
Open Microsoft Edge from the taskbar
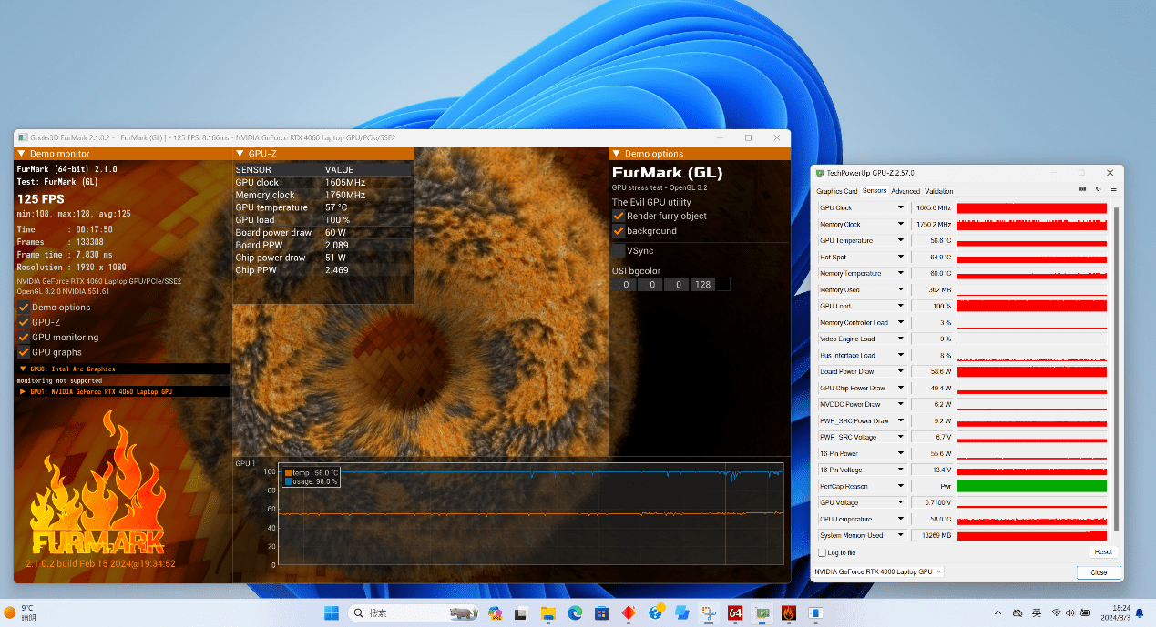[575, 613]
